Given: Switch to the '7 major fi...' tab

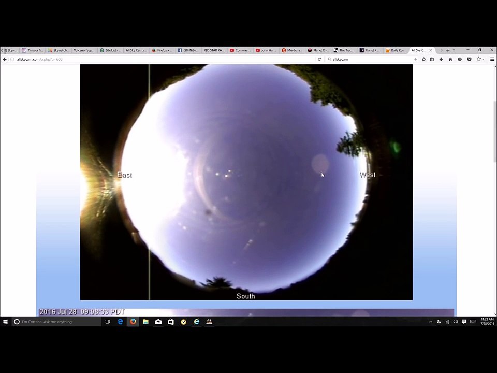Looking at the screenshot, I should [32, 50].
